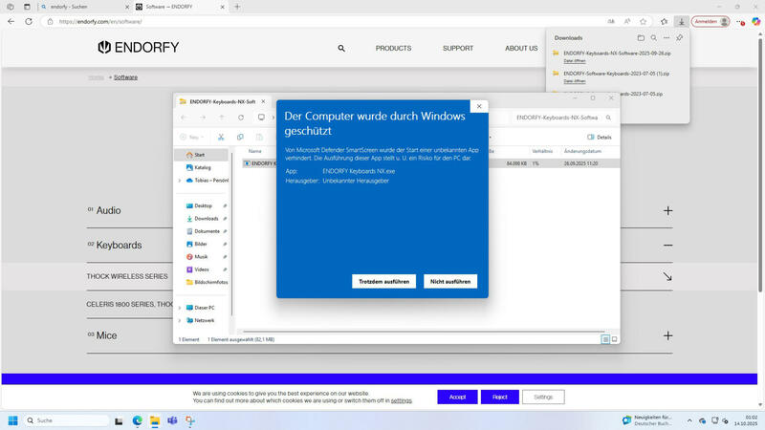This screenshot has width=765, height=430.
Task: Open Windows Start menu
Action: point(13,420)
